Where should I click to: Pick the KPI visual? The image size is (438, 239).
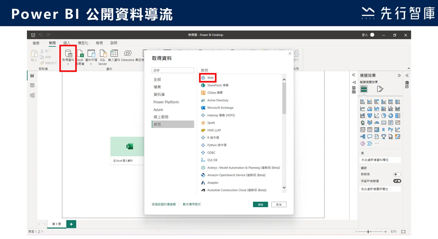398,123
